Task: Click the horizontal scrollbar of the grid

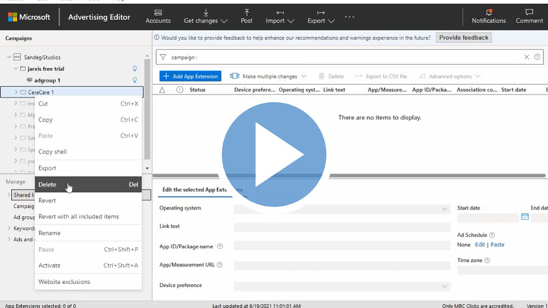Action: click(349, 176)
